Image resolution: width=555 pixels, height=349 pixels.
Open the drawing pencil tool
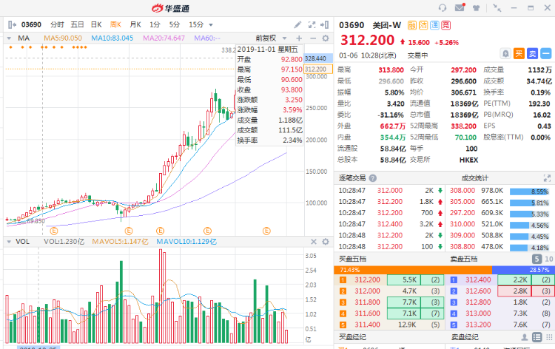pyautogui.click(x=297, y=24)
